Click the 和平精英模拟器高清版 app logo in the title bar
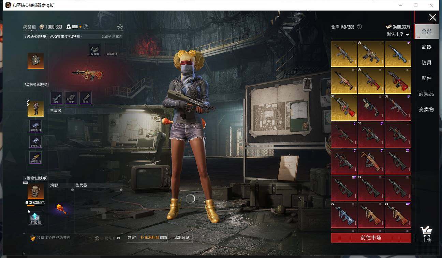 (8, 5)
